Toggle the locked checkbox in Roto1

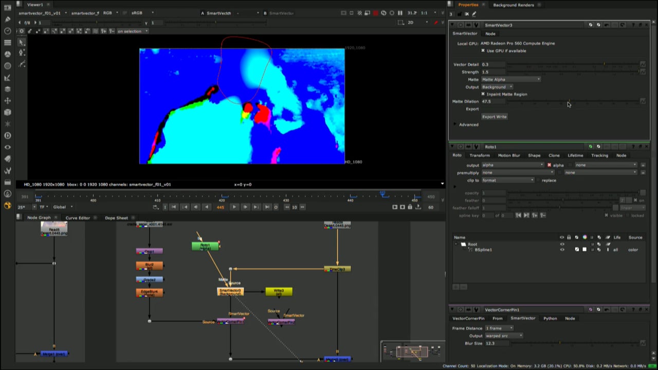coord(628,215)
